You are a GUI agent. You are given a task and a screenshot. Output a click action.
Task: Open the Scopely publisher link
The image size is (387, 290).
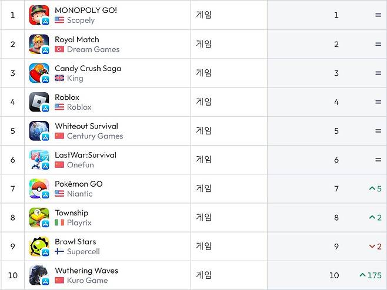click(x=81, y=21)
